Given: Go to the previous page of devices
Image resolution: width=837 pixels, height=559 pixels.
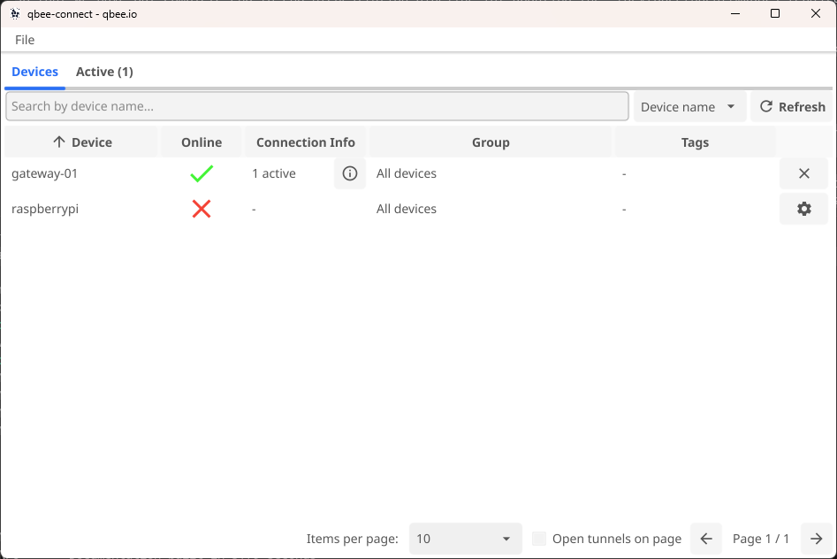Looking at the screenshot, I should [705, 539].
